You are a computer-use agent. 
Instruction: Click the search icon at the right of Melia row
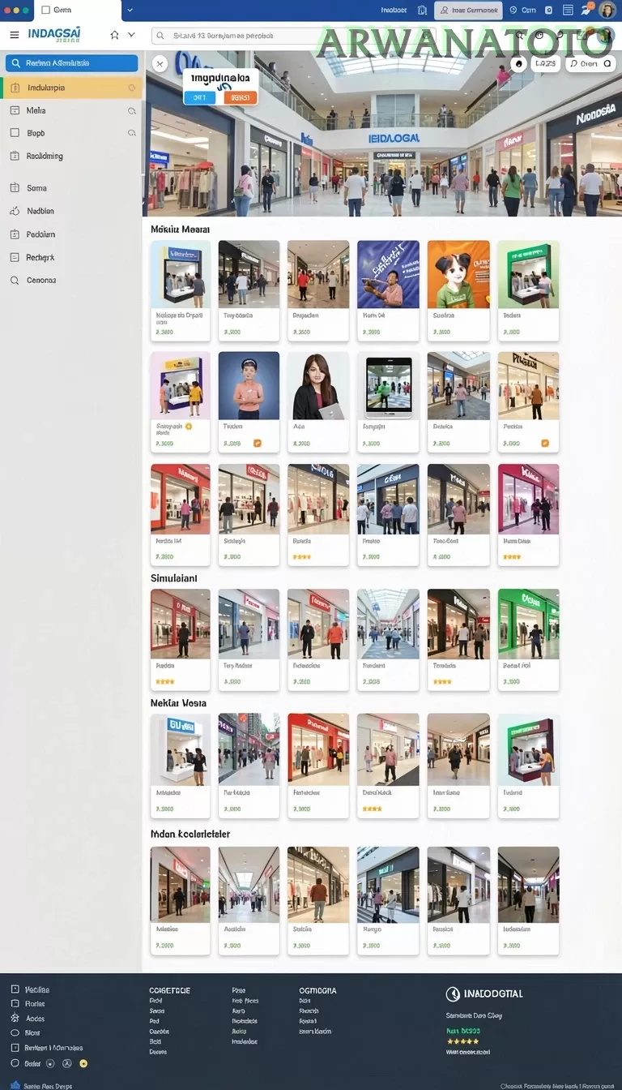(x=132, y=110)
